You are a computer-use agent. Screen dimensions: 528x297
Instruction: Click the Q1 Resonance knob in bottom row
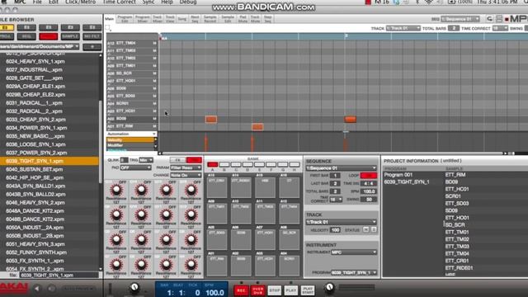116,265
